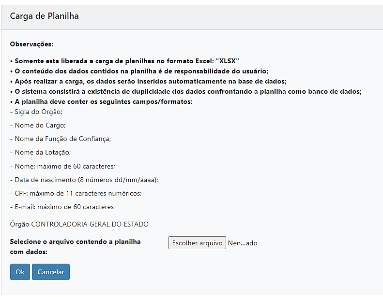Click the 'Nen...ado' file name text

(243, 243)
